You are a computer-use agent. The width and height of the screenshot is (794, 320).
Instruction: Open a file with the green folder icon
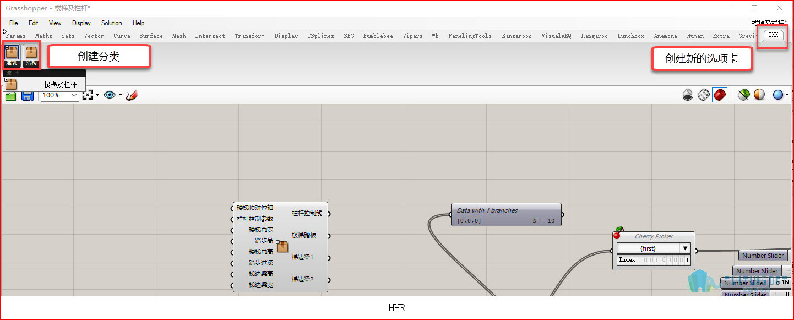coord(10,95)
